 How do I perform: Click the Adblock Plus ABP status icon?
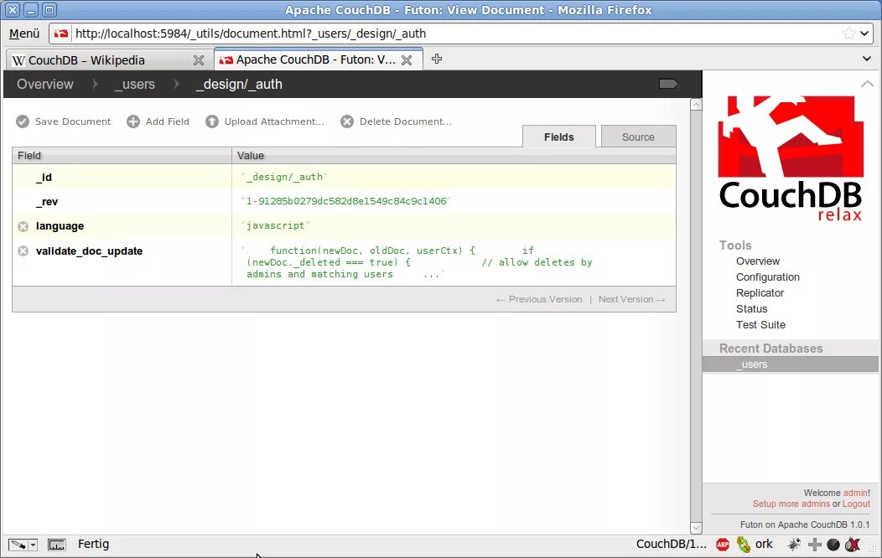tap(722, 544)
